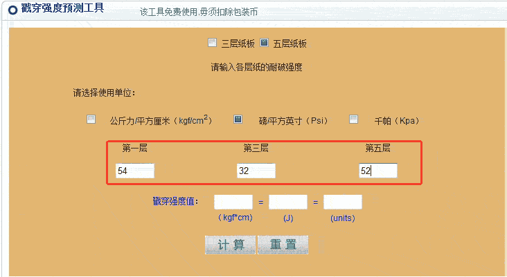
Task: Click the 第五层 input containing 52
Action: tap(377, 171)
